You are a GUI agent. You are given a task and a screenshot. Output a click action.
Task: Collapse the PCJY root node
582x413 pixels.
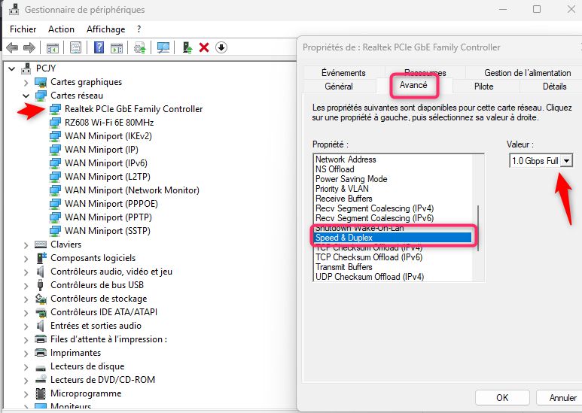(12, 68)
